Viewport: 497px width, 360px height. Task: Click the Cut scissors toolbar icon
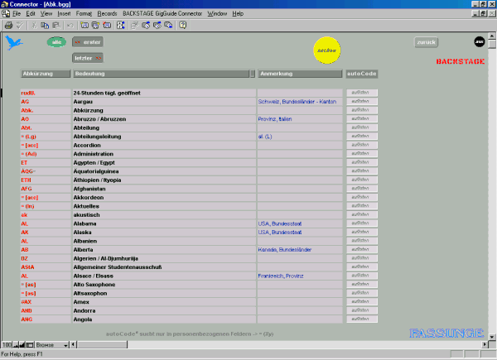[x=34, y=26]
